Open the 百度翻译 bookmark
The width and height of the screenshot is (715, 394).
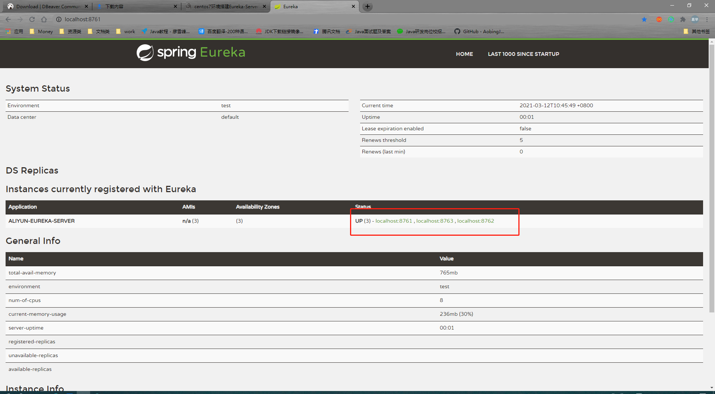tap(223, 32)
